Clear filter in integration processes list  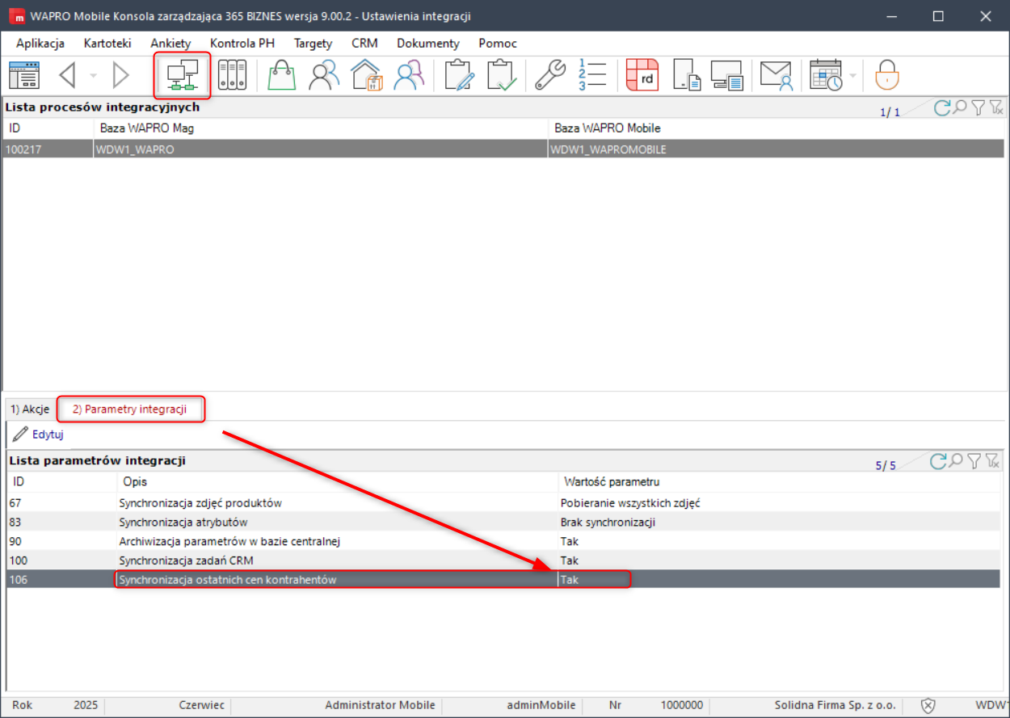995,107
